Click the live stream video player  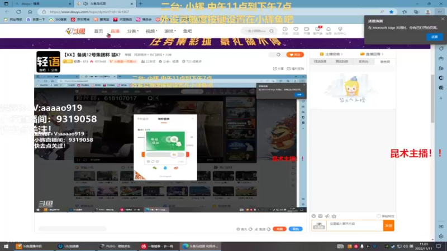(170, 143)
